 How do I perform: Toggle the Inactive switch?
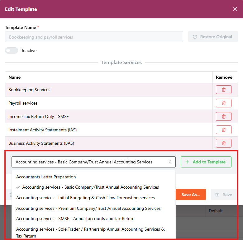pos(12,50)
